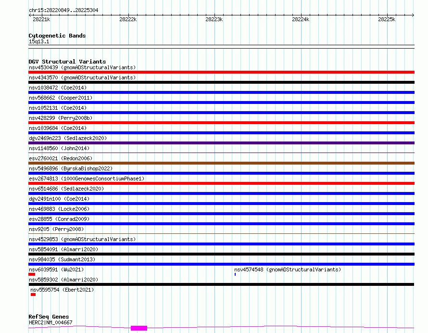428x333 pixels.
Task: Click the 28223k ruler label
Action: 214,19
